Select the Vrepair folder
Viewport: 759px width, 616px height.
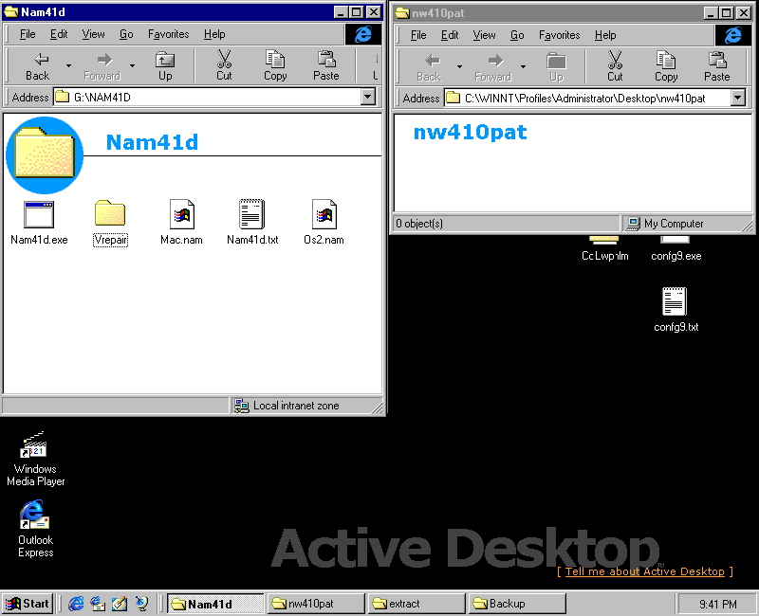110,222
